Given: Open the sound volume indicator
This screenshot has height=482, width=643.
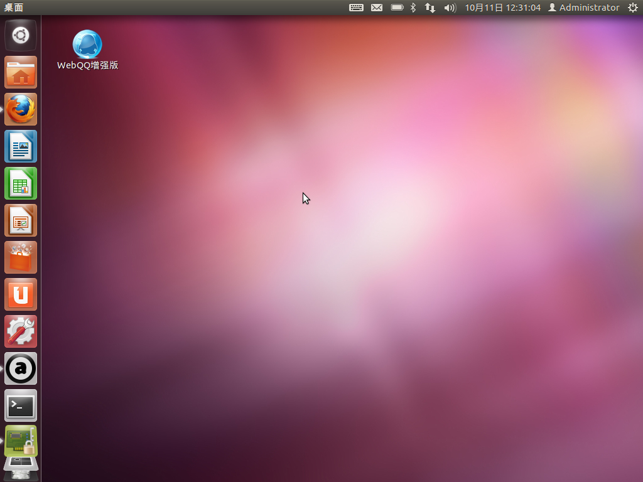Looking at the screenshot, I should [450, 8].
